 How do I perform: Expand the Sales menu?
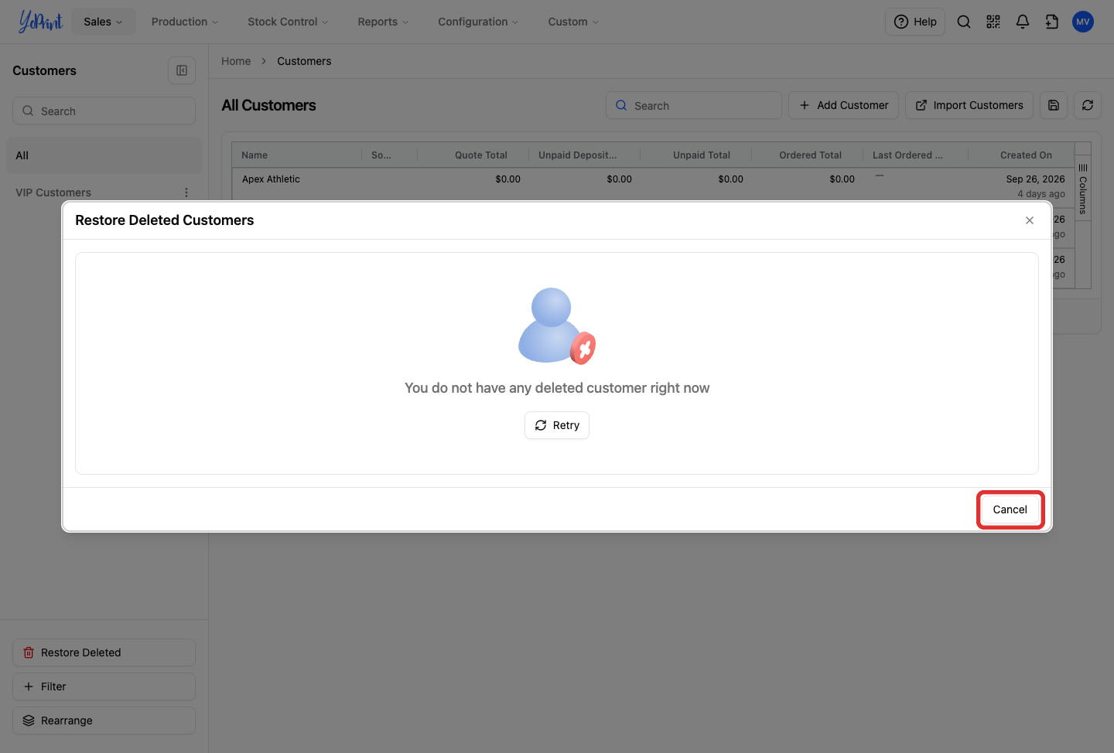[103, 22]
